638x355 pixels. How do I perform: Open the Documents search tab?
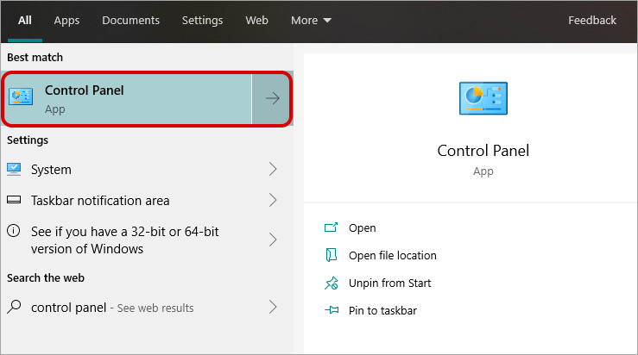pyautogui.click(x=130, y=21)
